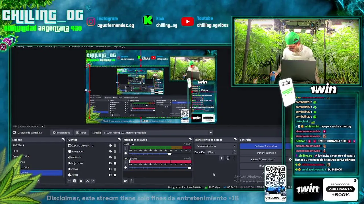Viewport: 364px width, 204px height.
Task: Lock the Captura de ventana source
Action: (115, 146)
